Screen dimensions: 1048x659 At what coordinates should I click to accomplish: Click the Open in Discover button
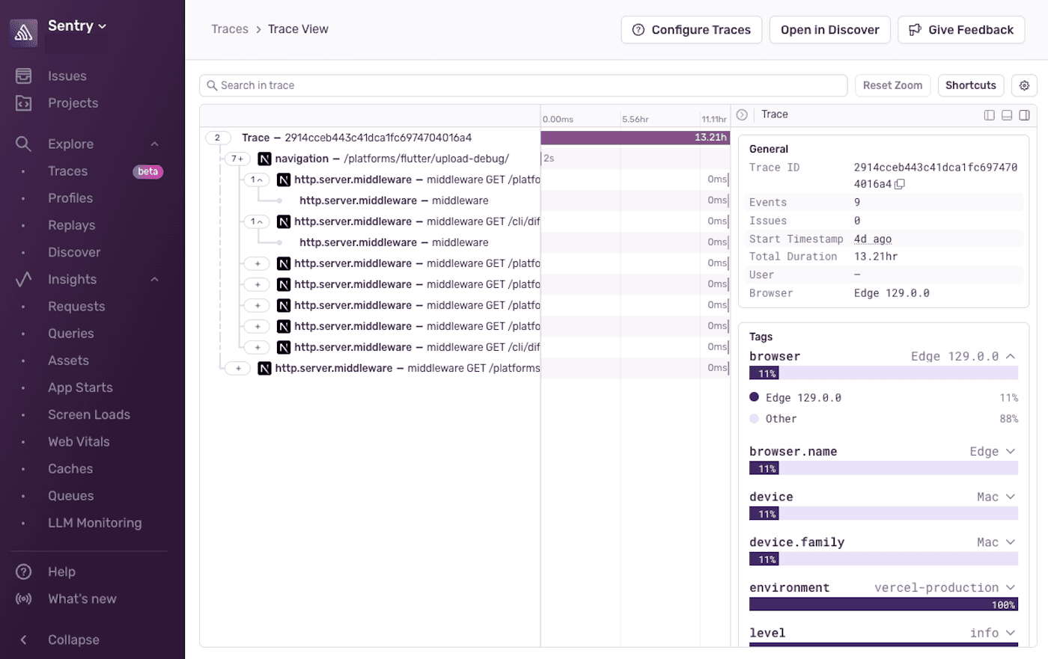coord(829,29)
